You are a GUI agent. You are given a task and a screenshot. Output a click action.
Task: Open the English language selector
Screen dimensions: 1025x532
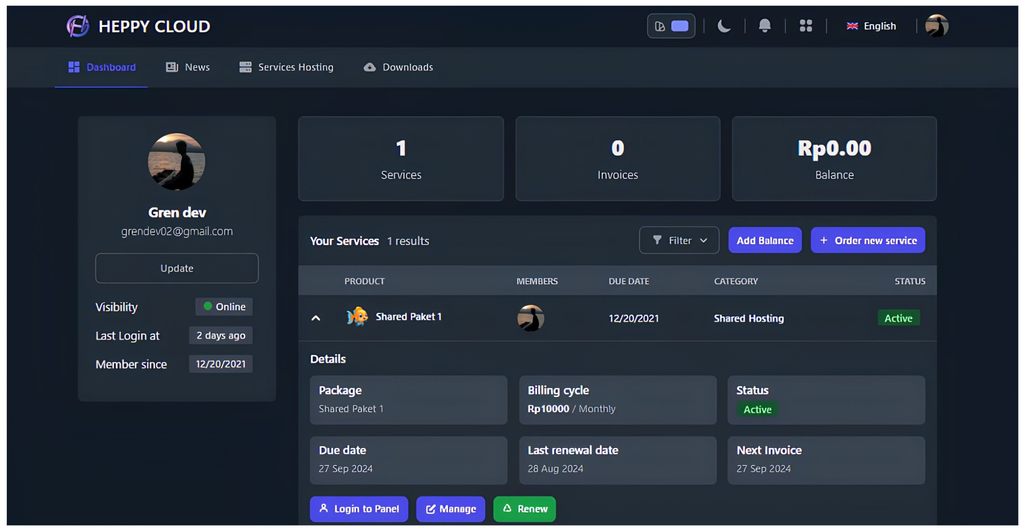click(x=870, y=26)
